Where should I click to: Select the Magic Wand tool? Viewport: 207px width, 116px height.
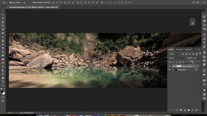(x=3, y=22)
